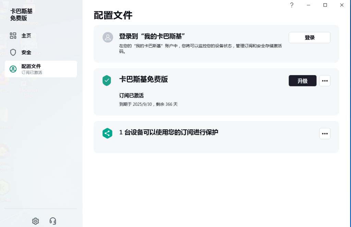The width and height of the screenshot is (351, 227).
Task: Close the Kaspersky window
Action: [342, 5]
